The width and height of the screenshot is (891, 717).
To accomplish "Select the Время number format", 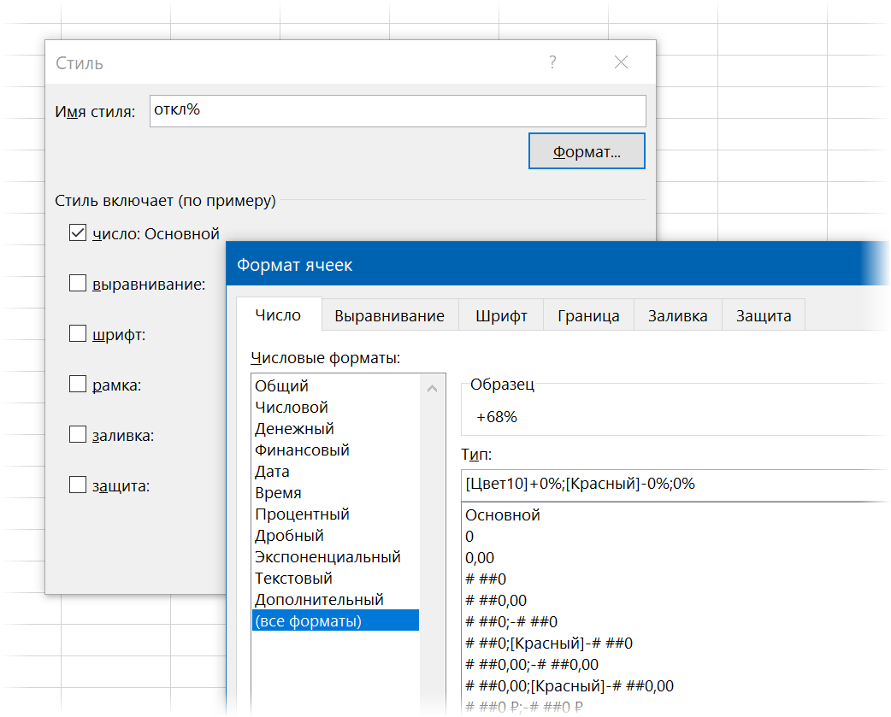I will click(335, 493).
